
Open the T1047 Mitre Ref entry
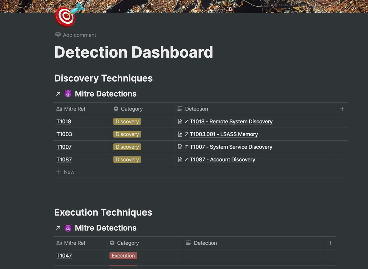coord(64,256)
